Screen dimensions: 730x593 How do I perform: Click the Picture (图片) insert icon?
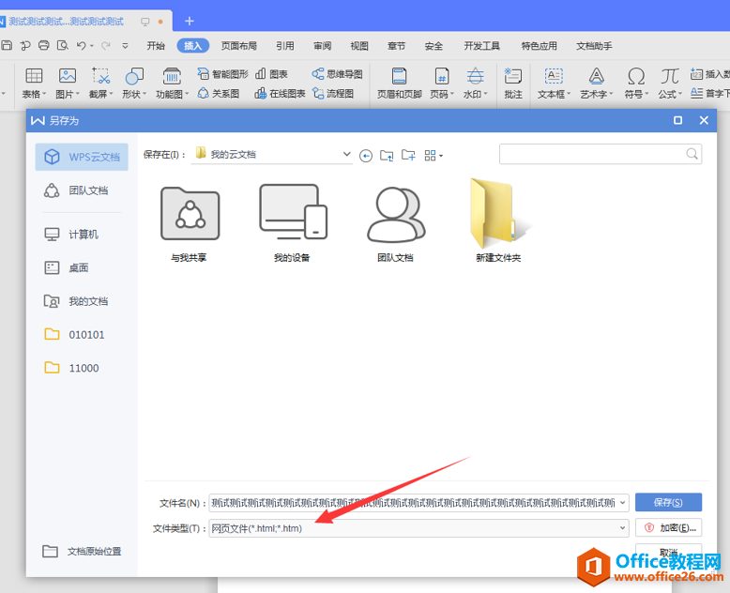(x=68, y=83)
